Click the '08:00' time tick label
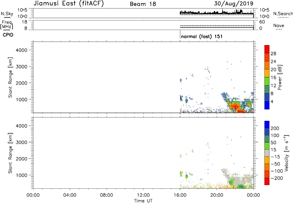The height and width of the screenshot is (203, 293). (x=107, y=195)
